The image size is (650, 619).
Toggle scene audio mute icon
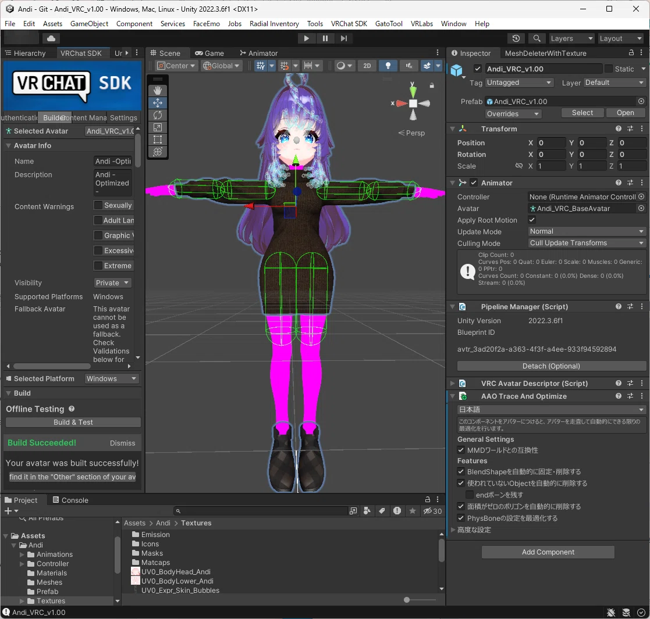[409, 66]
